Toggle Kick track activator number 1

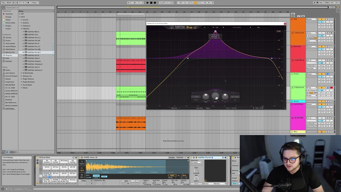[x=322, y=19]
